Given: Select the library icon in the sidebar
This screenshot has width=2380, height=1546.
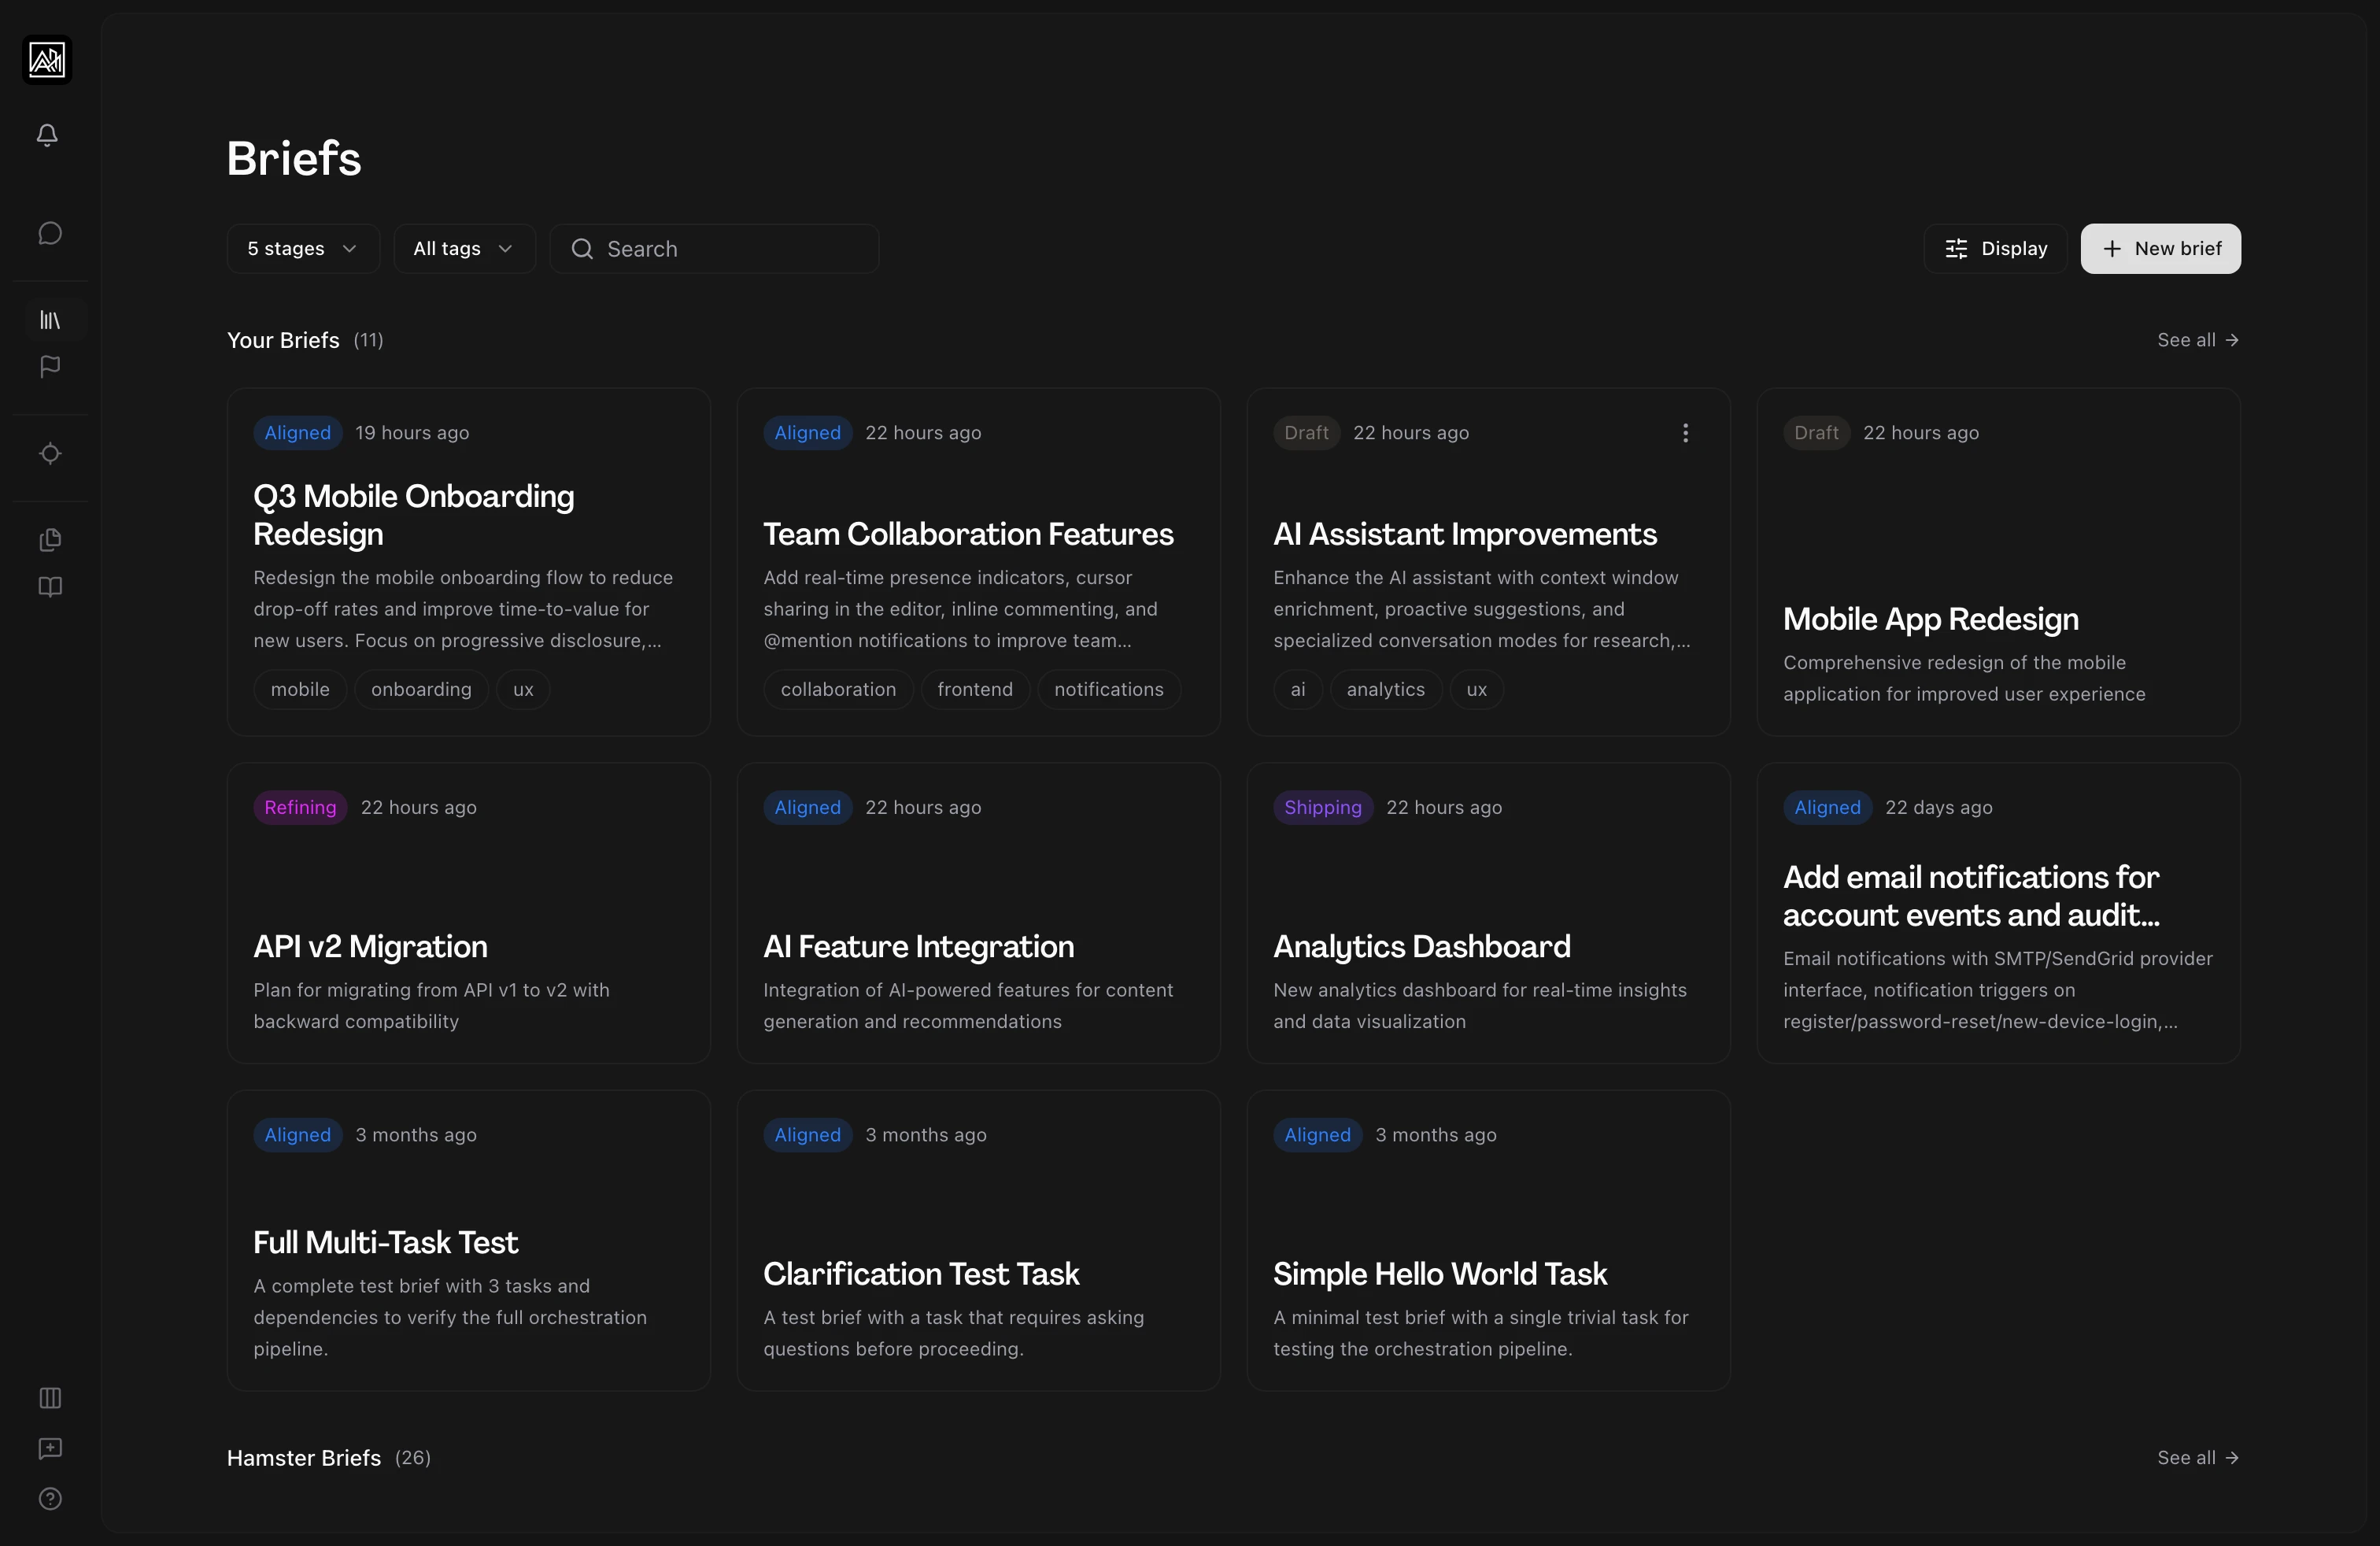Looking at the screenshot, I should coord(49,320).
